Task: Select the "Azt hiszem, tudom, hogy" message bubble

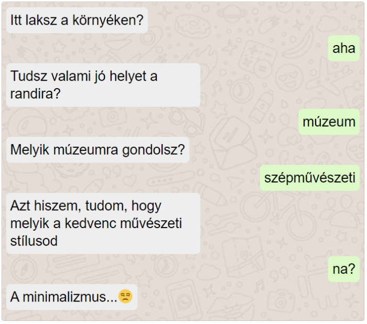Action: (x=103, y=223)
